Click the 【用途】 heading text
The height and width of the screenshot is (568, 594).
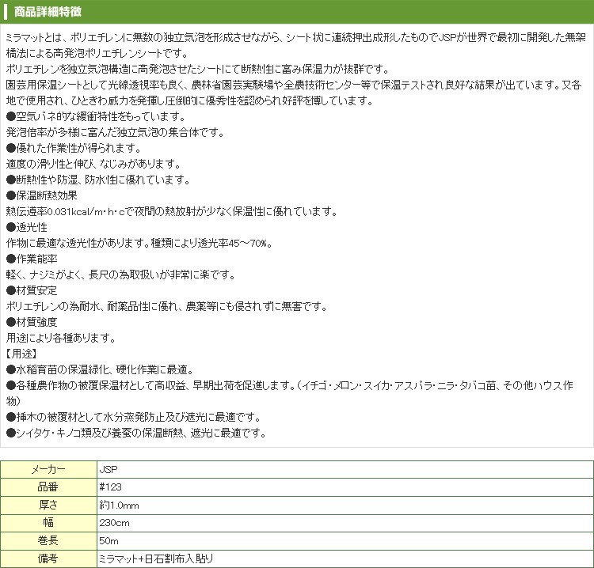click(21, 354)
